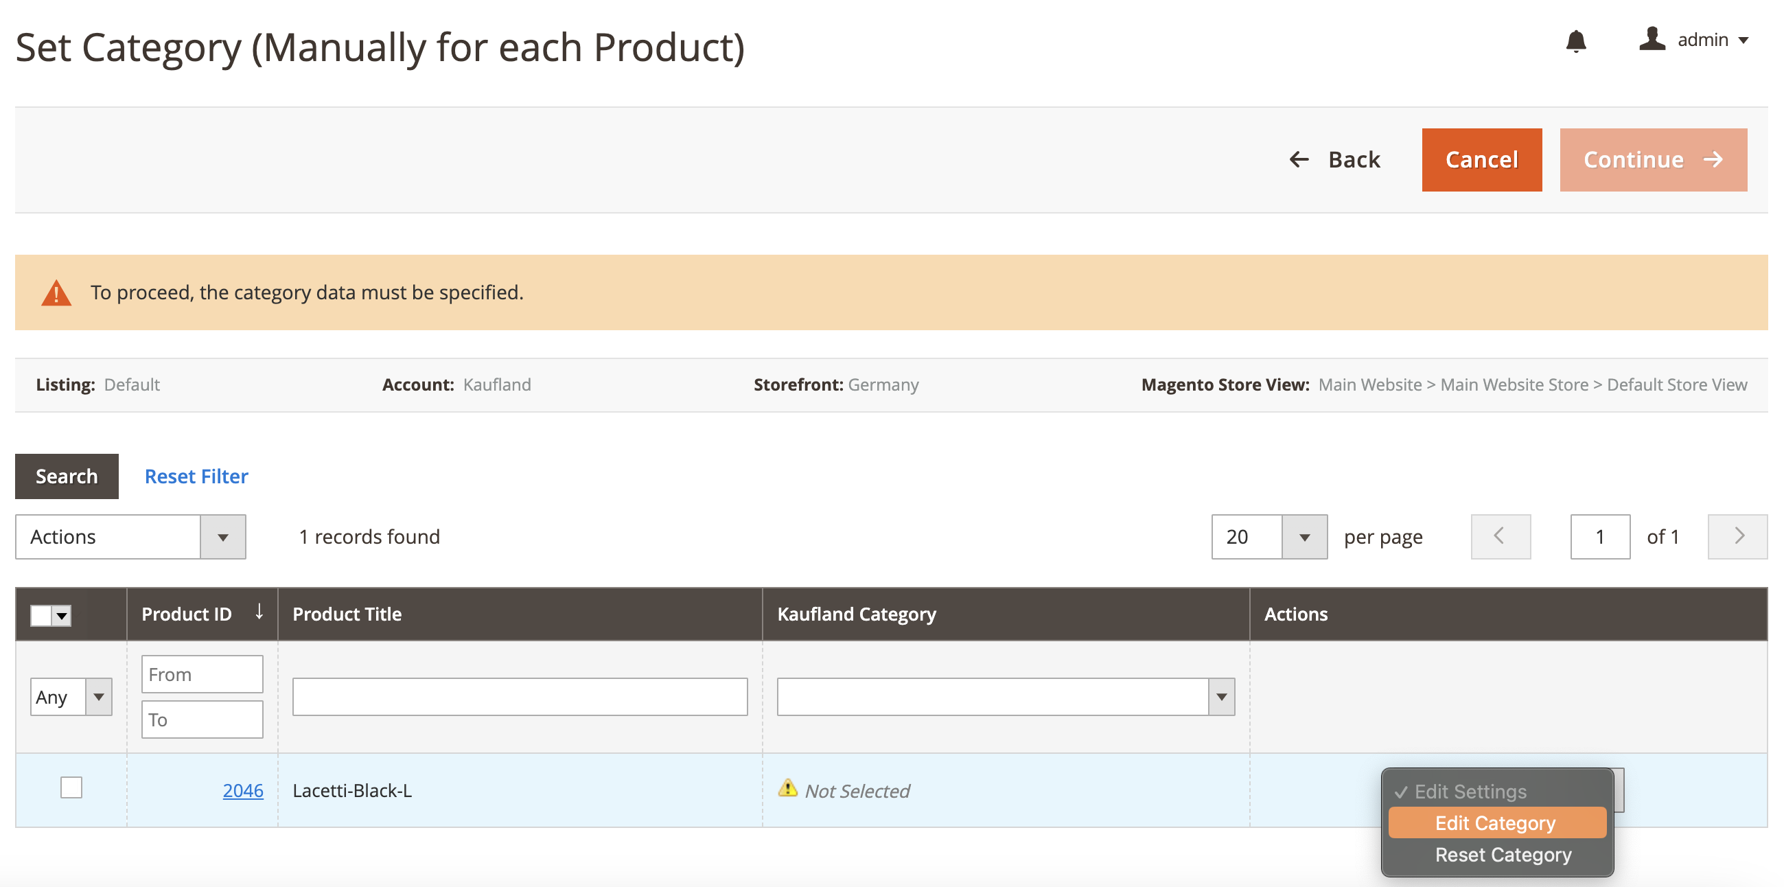The image size is (1784, 887).
Task: Click the back arrow icon
Action: 1299,159
